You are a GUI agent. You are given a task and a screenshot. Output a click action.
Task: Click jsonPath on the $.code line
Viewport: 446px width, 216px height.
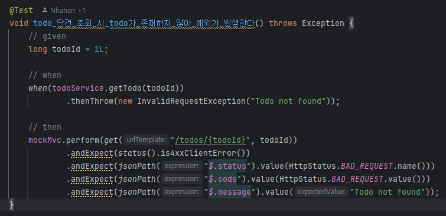(136, 179)
